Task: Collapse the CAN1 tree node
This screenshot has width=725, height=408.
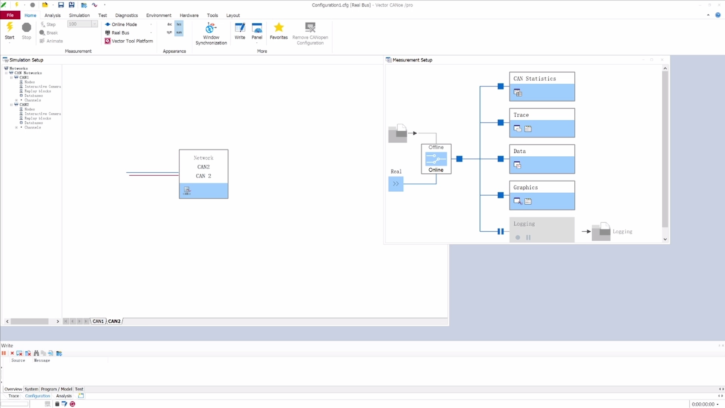Action: [x=11, y=77]
